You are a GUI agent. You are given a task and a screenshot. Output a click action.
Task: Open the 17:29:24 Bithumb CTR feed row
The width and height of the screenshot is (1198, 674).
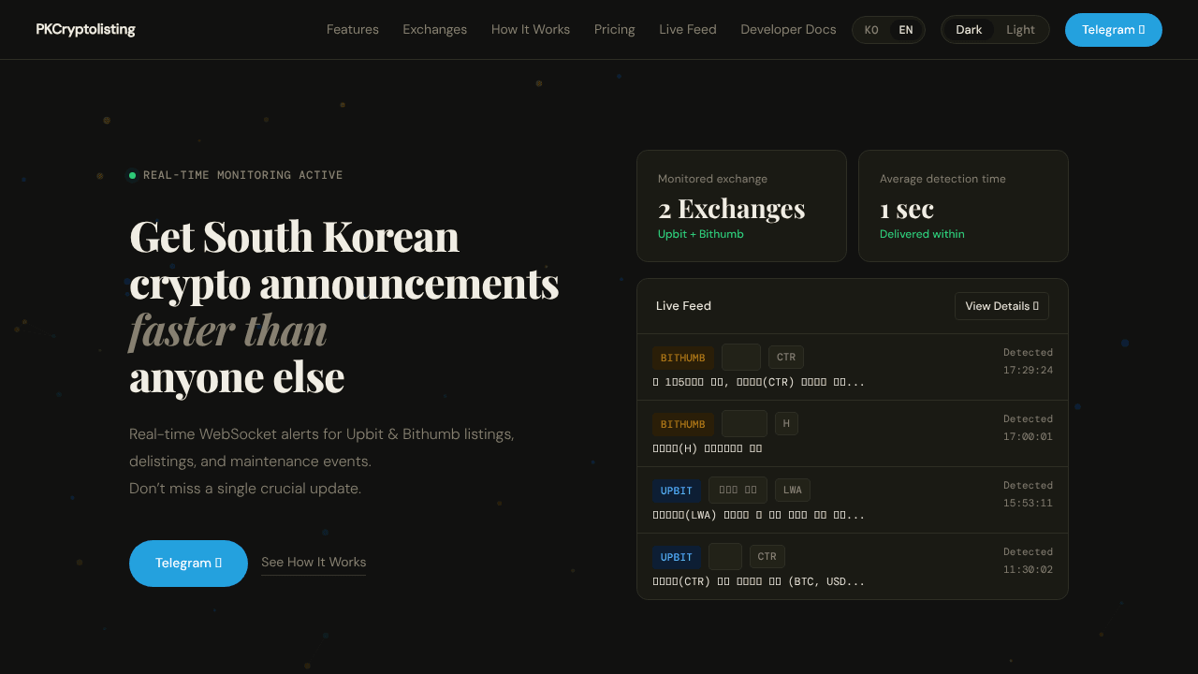click(x=853, y=367)
